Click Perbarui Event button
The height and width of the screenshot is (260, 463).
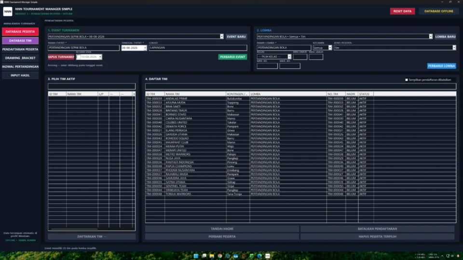(232, 57)
